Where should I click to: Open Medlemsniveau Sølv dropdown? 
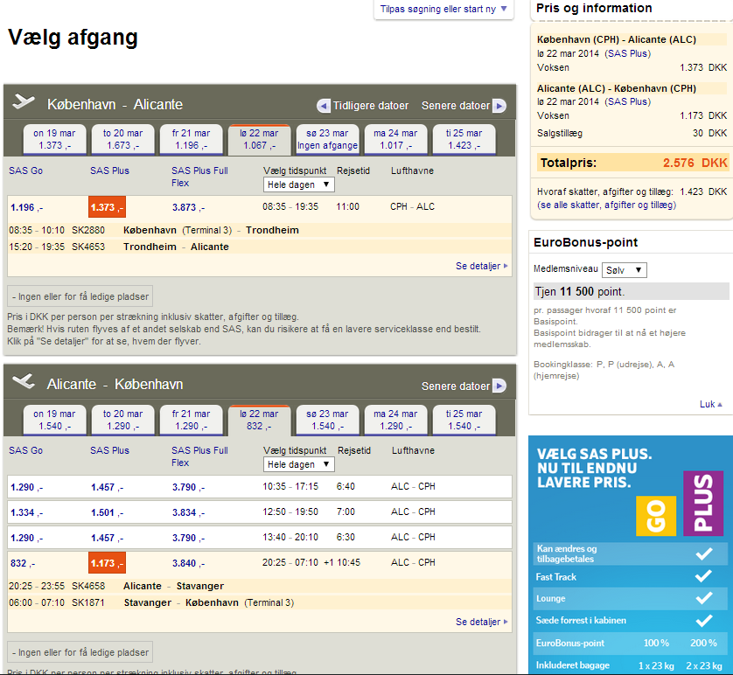pyautogui.click(x=625, y=270)
